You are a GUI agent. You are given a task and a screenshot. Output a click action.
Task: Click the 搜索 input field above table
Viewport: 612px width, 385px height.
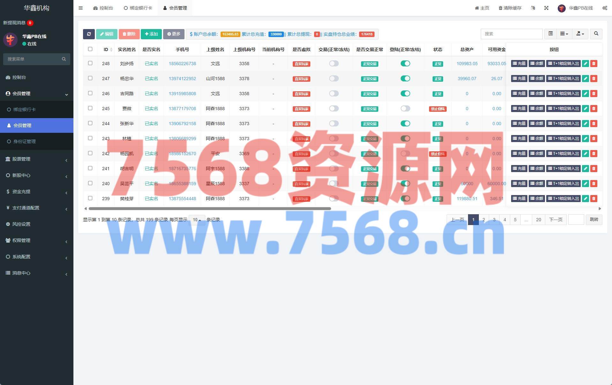coord(511,34)
